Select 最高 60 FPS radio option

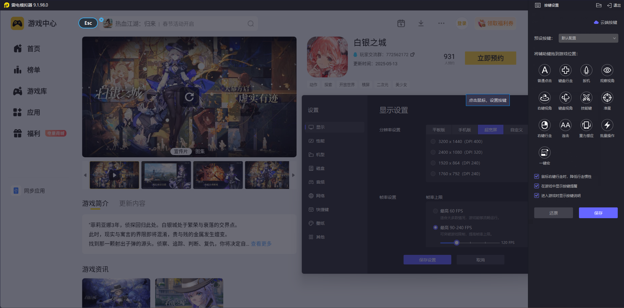pos(435,211)
